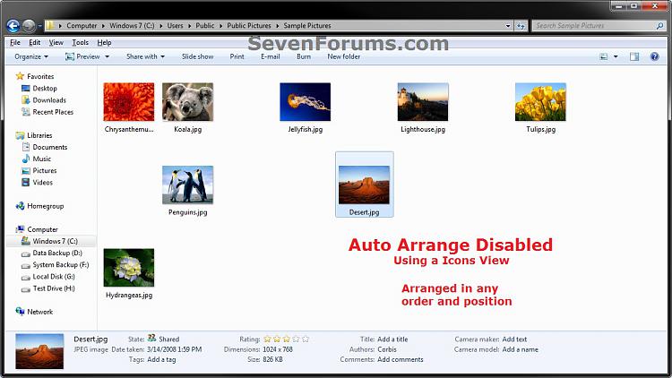
Task: Open Recent Places in the sidebar
Action: pos(53,112)
